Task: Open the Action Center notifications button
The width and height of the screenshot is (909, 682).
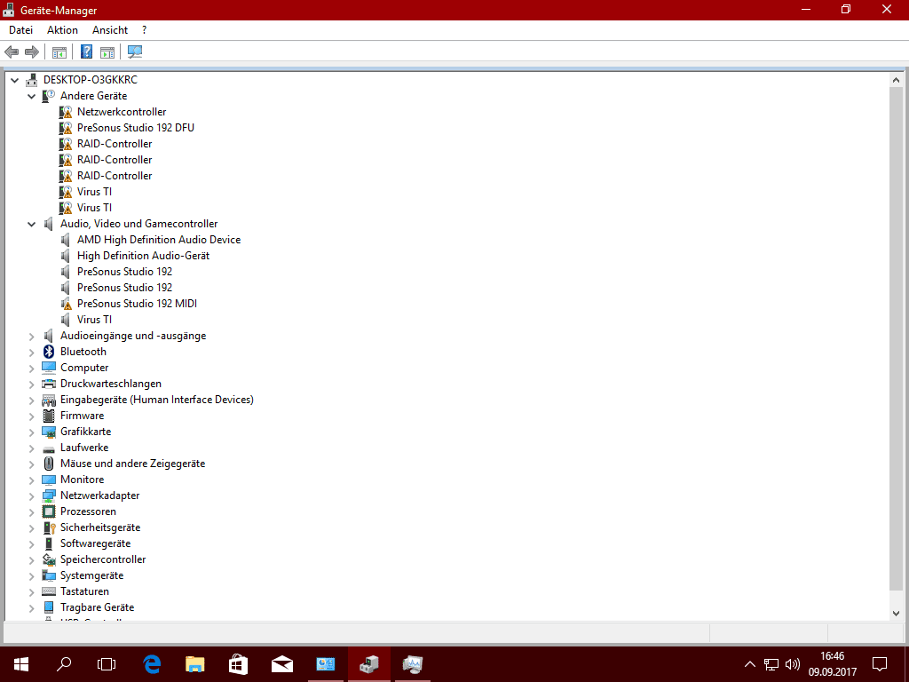Action: click(880, 664)
